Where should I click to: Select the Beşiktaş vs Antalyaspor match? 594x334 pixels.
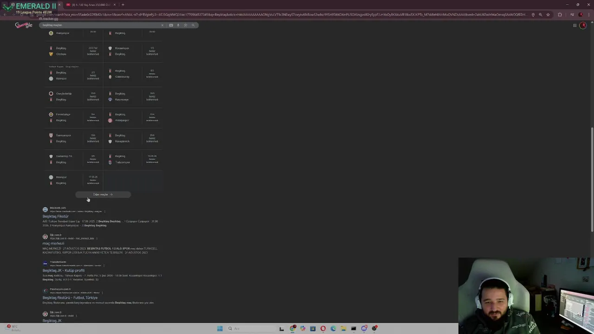pyautogui.click(x=134, y=117)
